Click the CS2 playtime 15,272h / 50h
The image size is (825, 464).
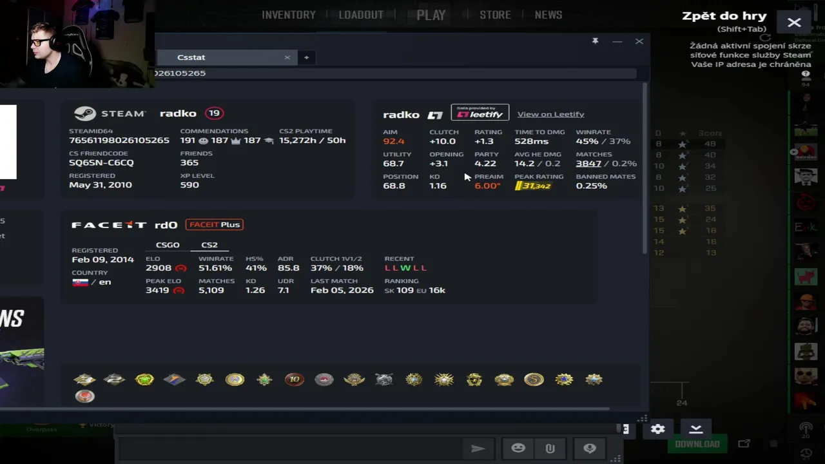313,140
